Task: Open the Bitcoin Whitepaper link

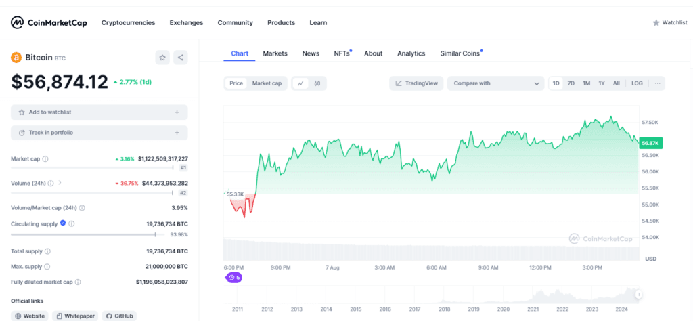Action: pos(75,316)
